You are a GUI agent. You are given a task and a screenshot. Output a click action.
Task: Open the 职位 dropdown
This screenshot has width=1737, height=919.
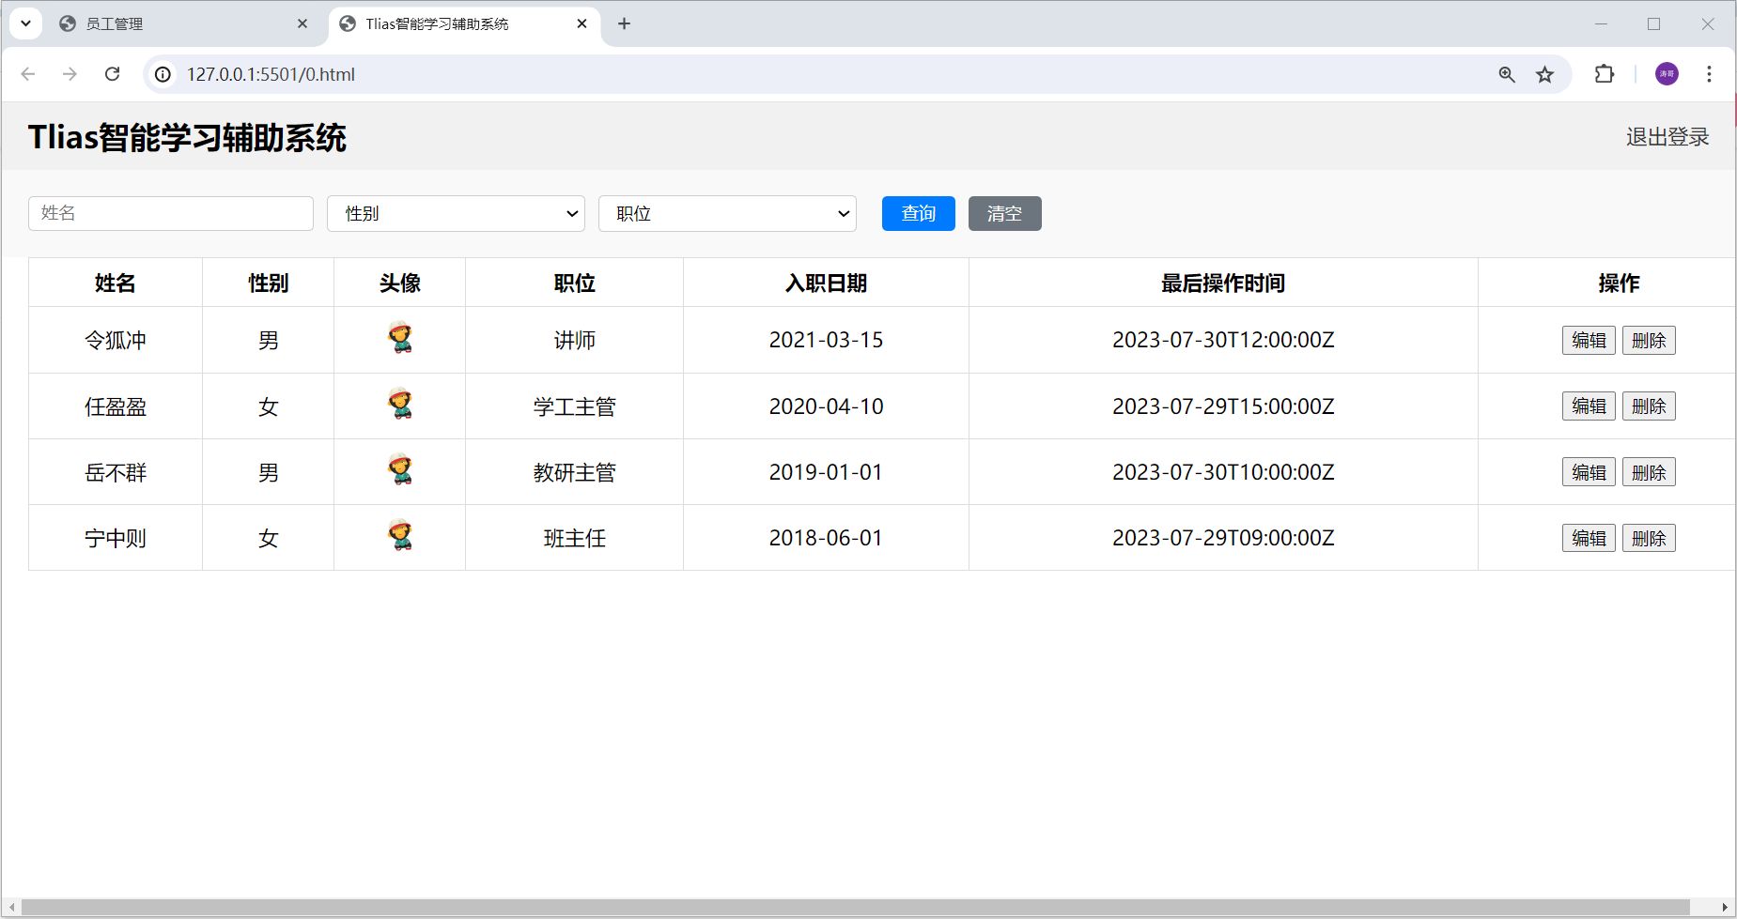(726, 213)
